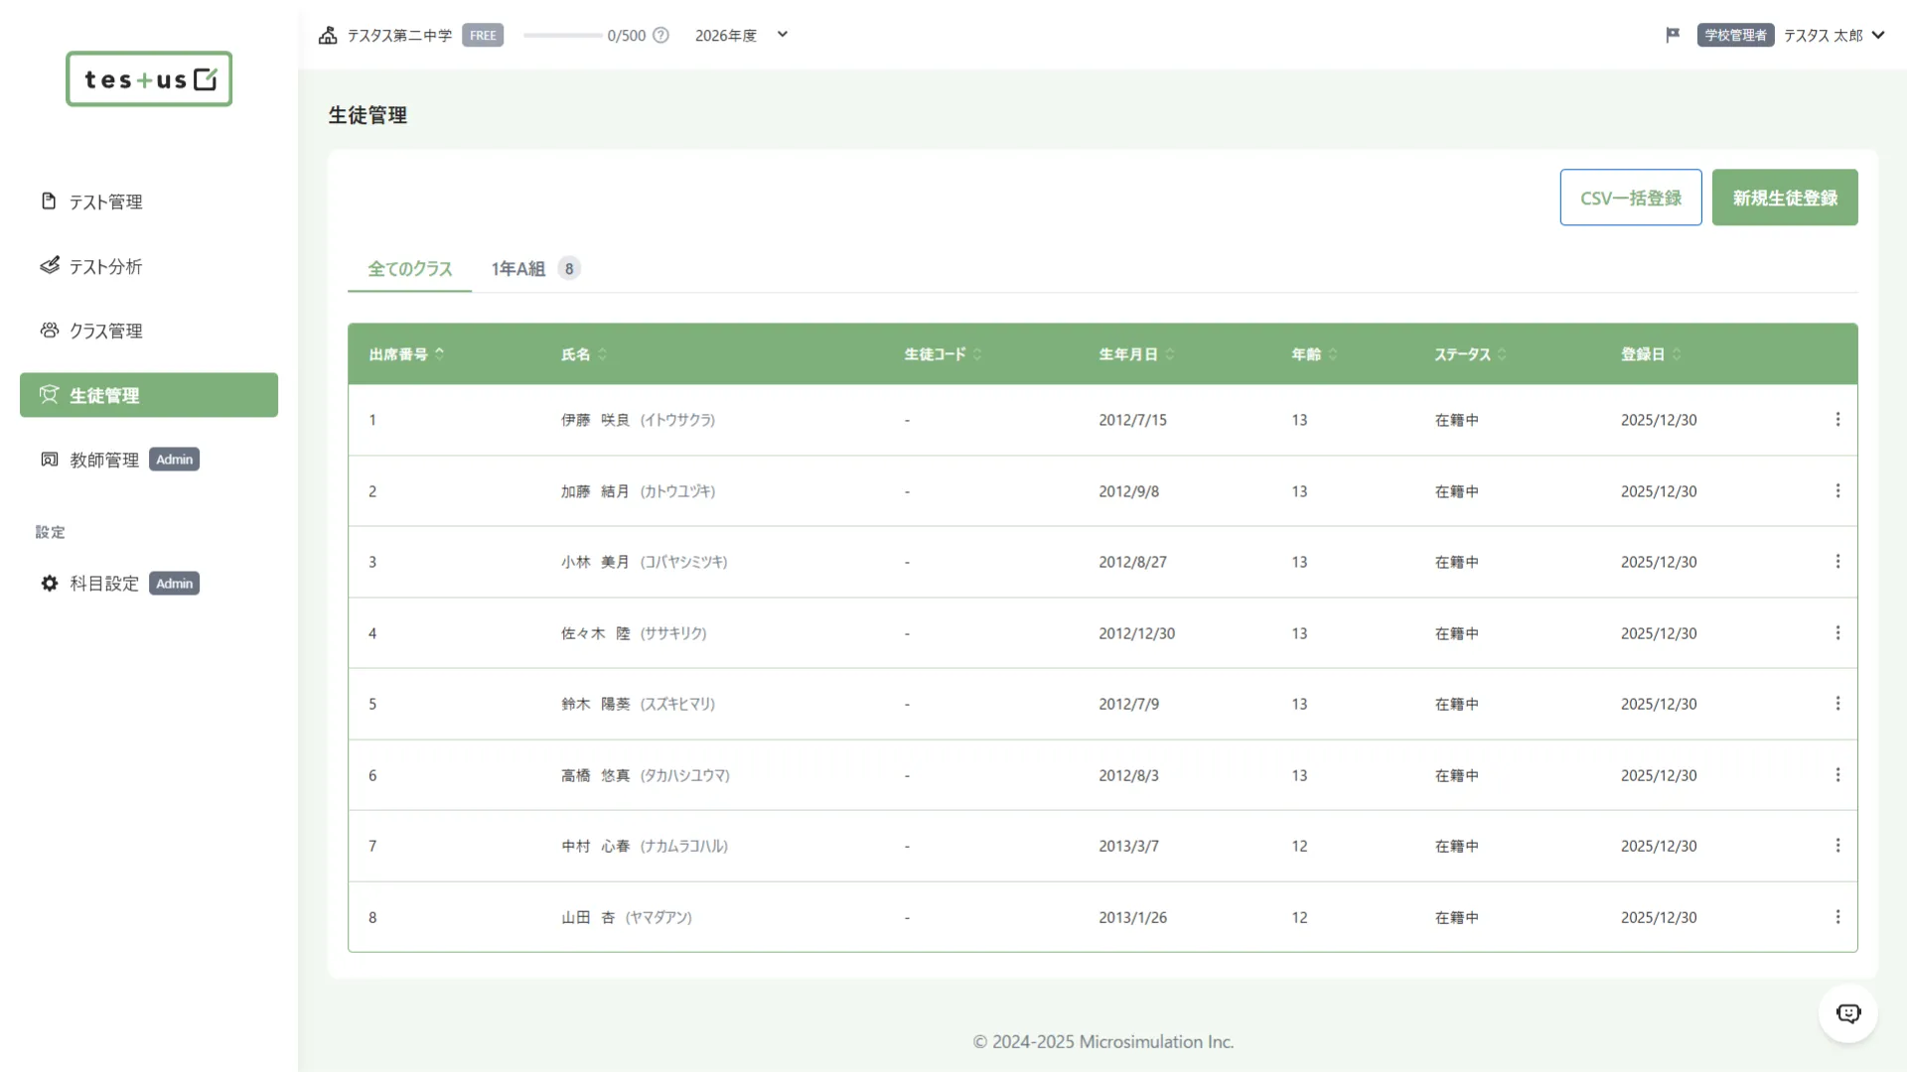Open row menu for 加藤 結月

[1837, 491]
